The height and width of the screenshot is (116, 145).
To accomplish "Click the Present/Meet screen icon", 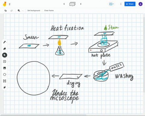I will pos(111,4).
